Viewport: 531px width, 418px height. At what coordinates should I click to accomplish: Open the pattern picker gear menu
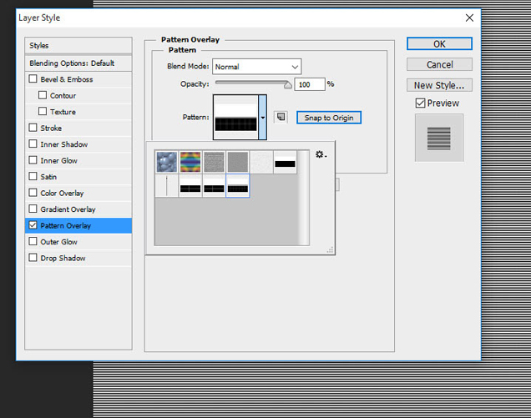321,155
